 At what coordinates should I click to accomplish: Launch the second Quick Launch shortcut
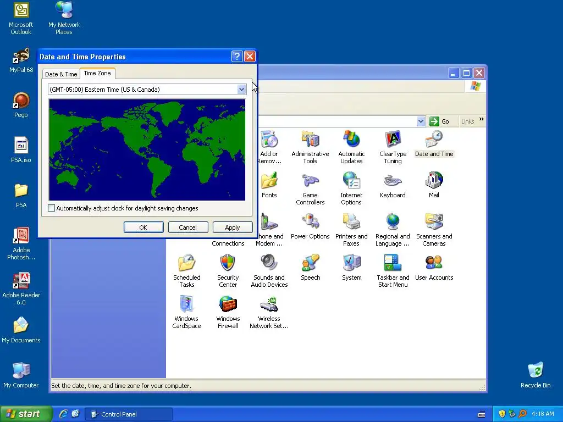coord(75,414)
